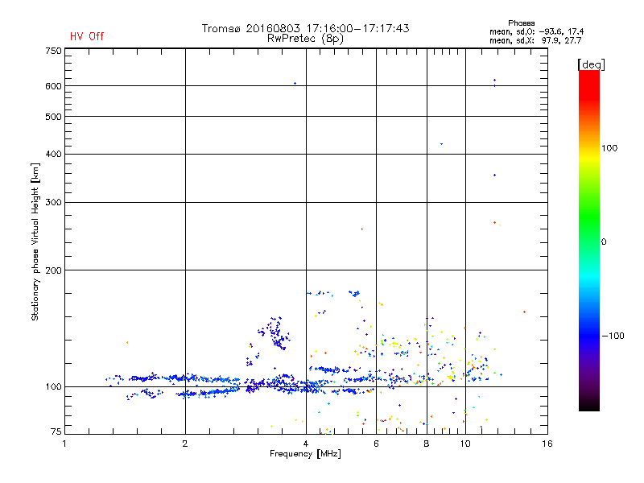Image resolution: width=644 pixels, height=483 pixels.
Task: Select the 'mean, sd,X: 97.9, 27.7' line
Action: pos(535,40)
